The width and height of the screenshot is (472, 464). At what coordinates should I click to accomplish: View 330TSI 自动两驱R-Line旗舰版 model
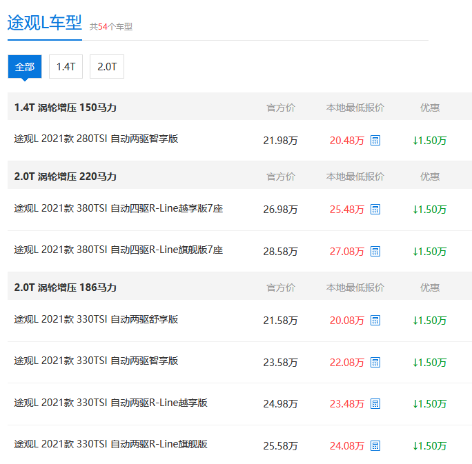click(110, 444)
